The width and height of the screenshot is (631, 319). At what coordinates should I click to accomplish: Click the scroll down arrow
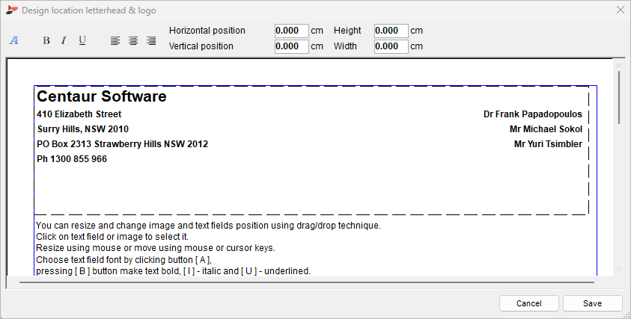pos(619,270)
